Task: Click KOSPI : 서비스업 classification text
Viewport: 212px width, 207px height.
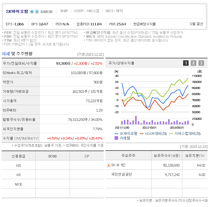Action: point(87,11)
